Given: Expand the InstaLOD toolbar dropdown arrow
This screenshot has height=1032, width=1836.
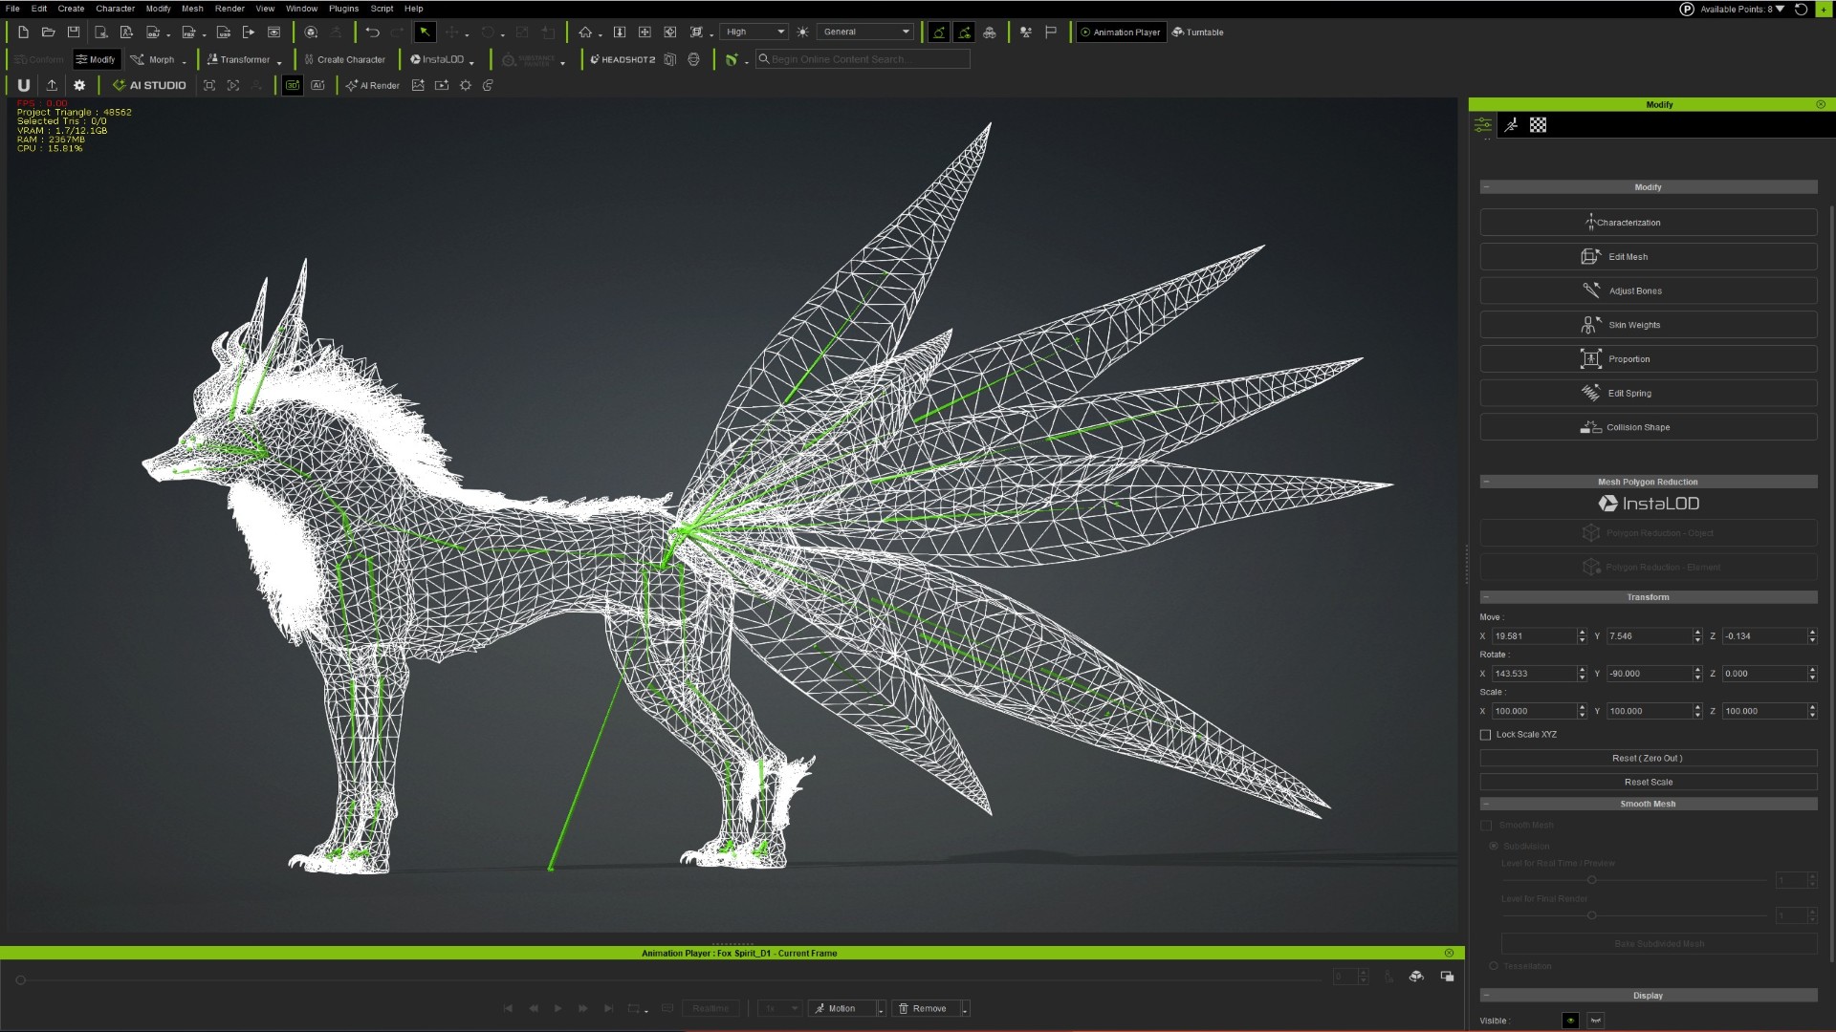Looking at the screenshot, I should (x=471, y=61).
